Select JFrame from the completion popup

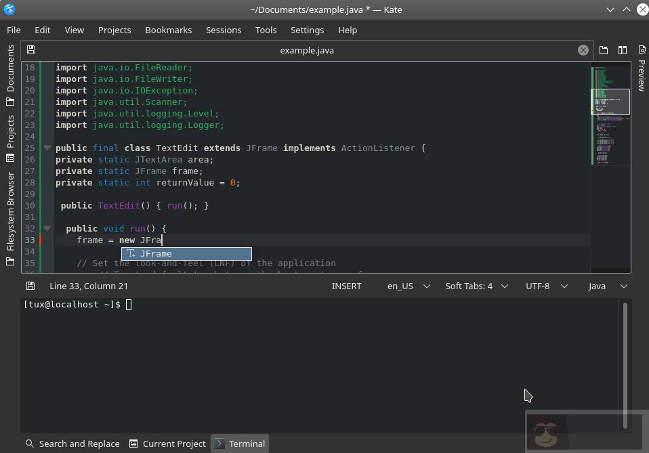[x=186, y=253]
